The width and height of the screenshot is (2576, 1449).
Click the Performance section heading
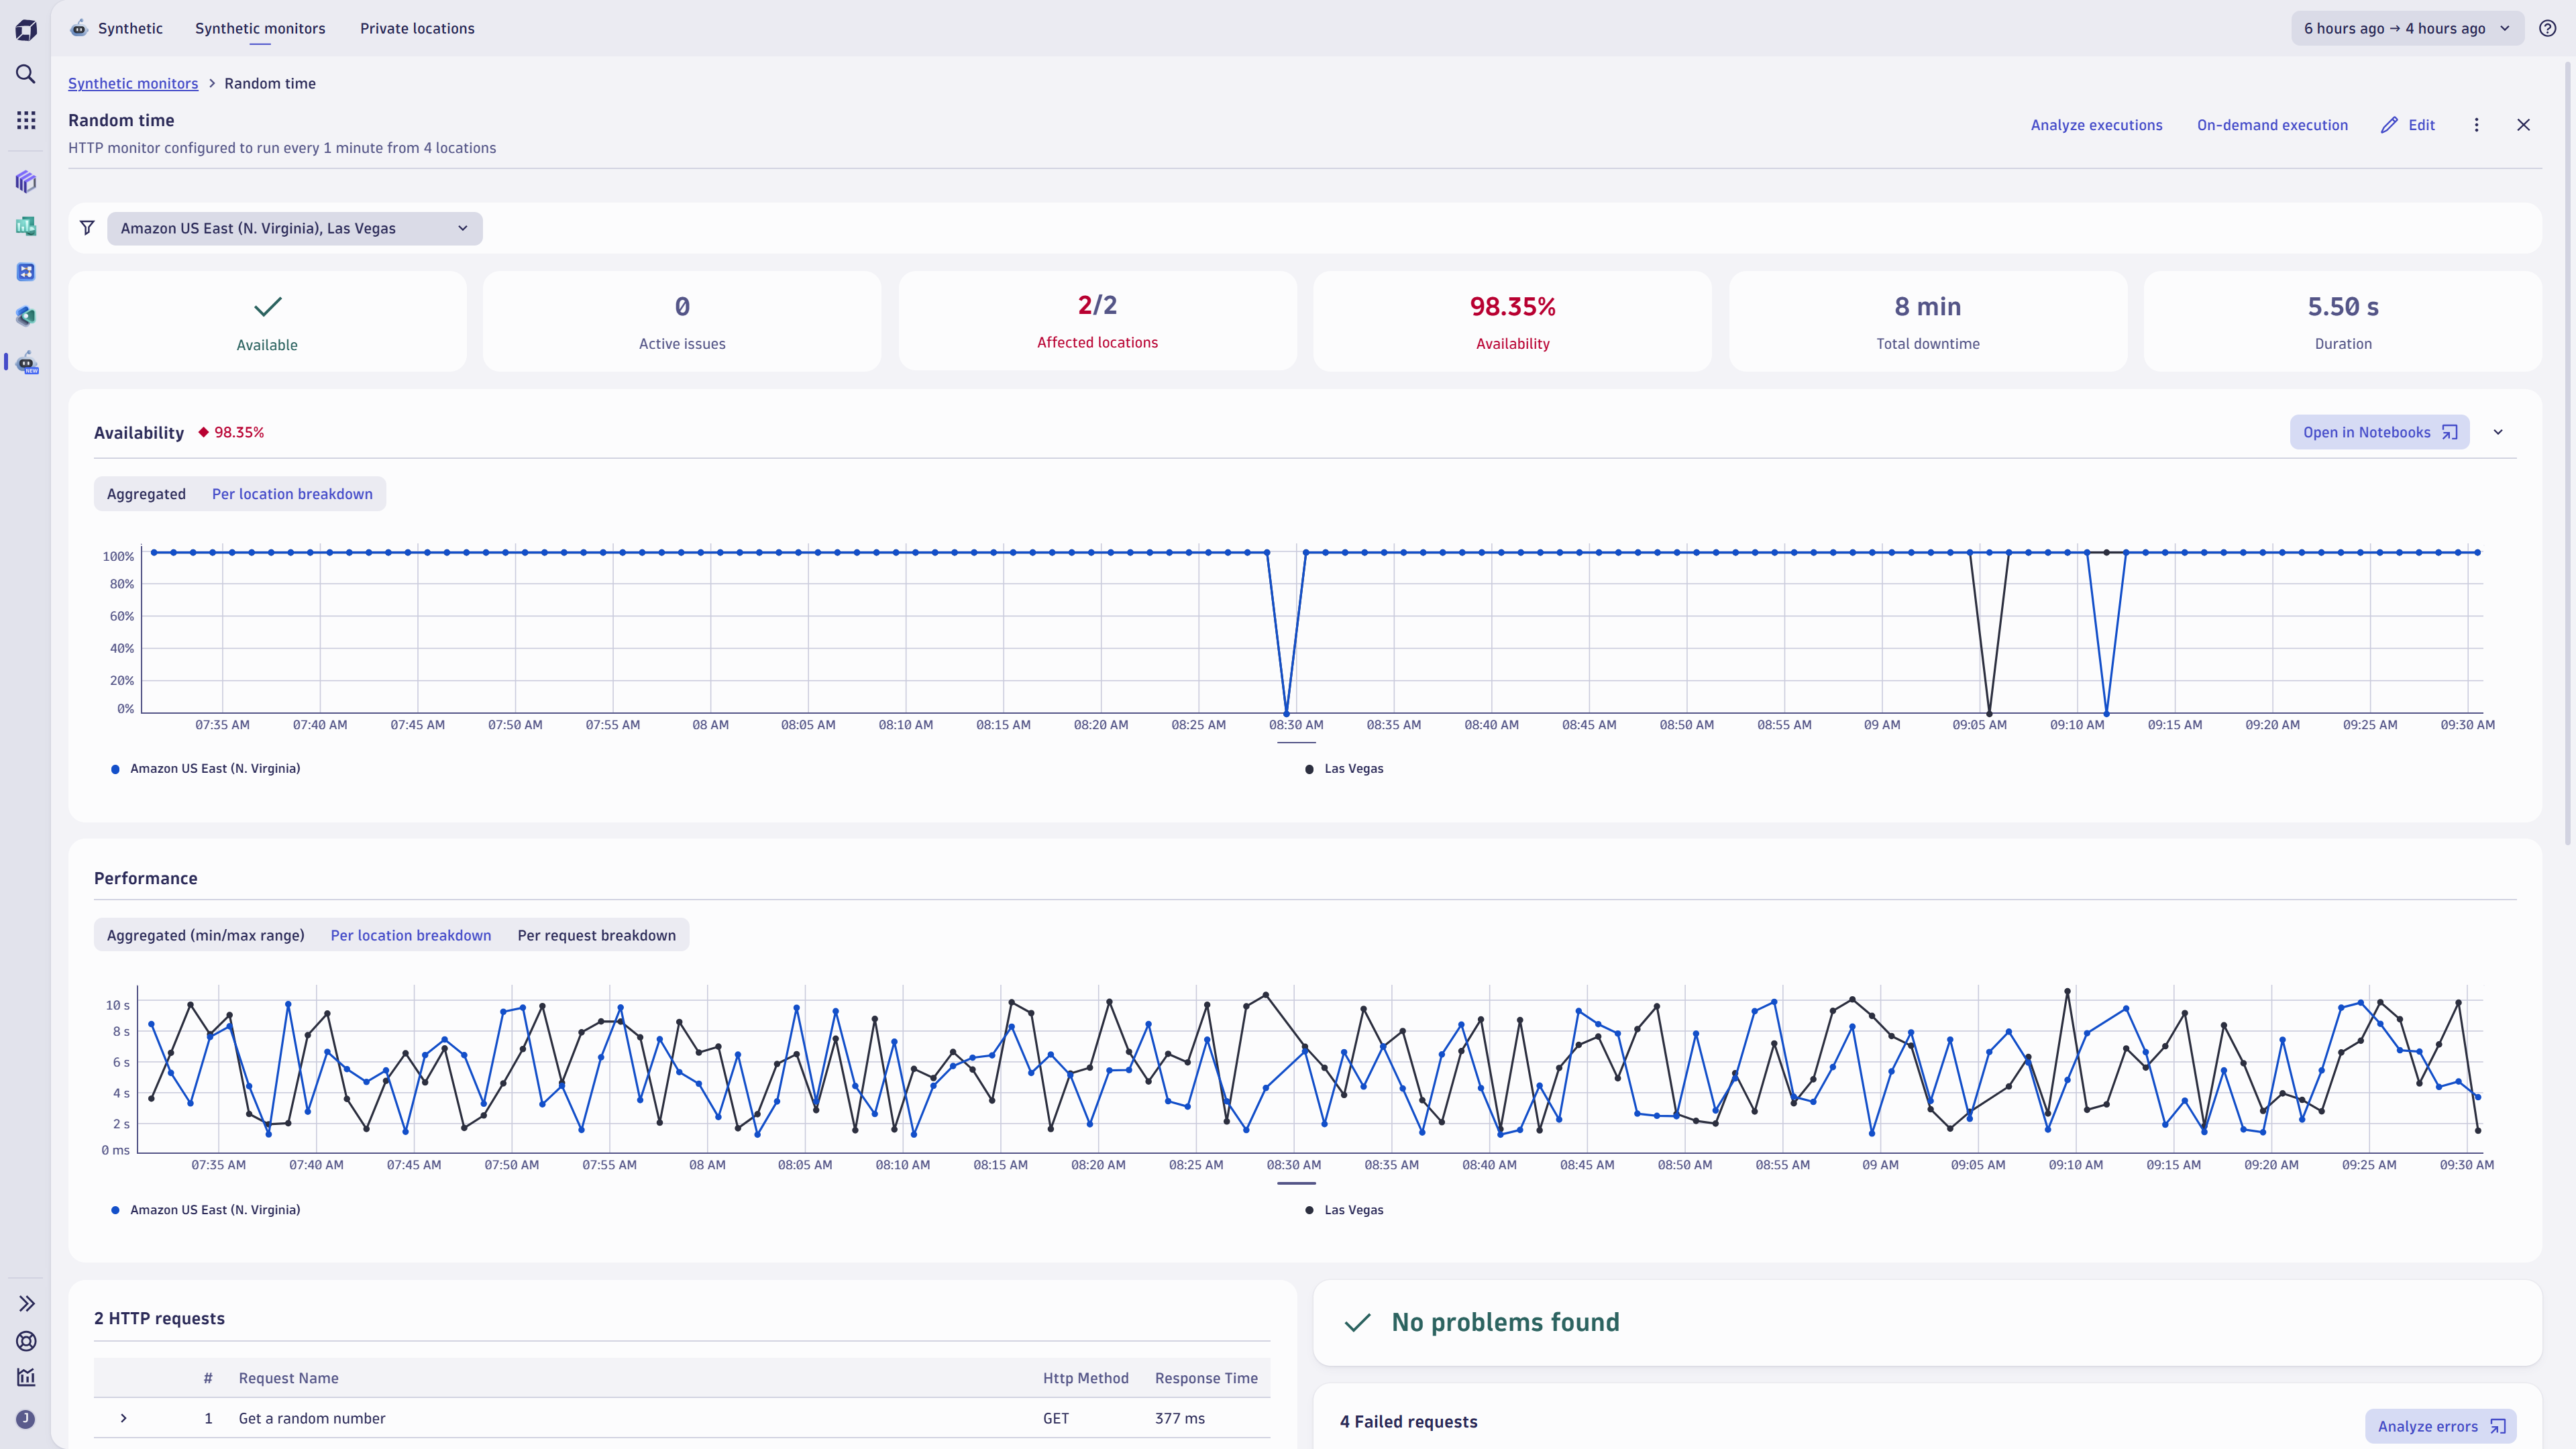[x=145, y=878]
